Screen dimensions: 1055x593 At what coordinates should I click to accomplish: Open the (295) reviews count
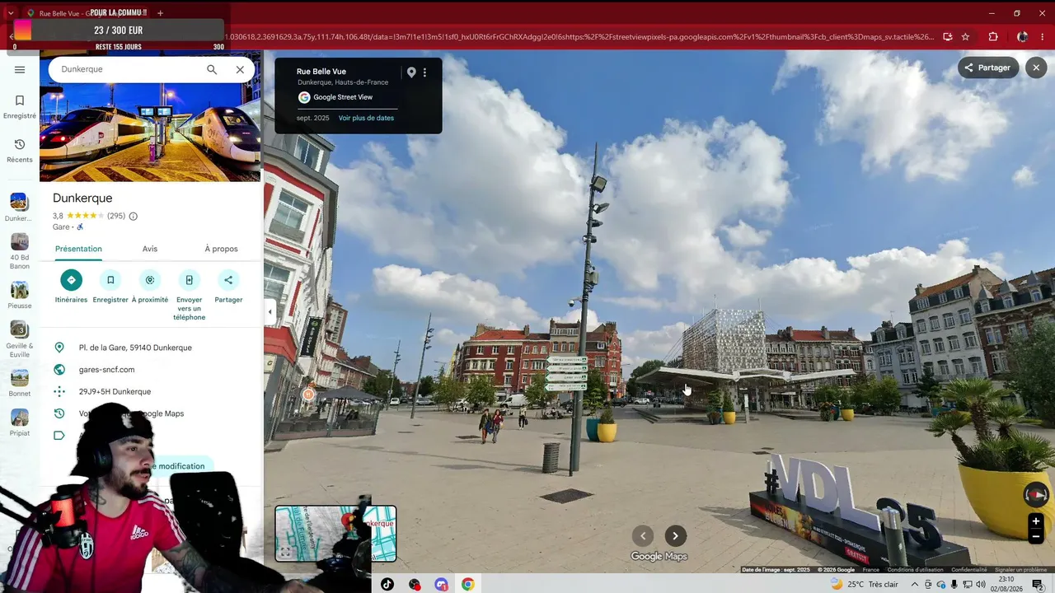(x=116, y=217)
